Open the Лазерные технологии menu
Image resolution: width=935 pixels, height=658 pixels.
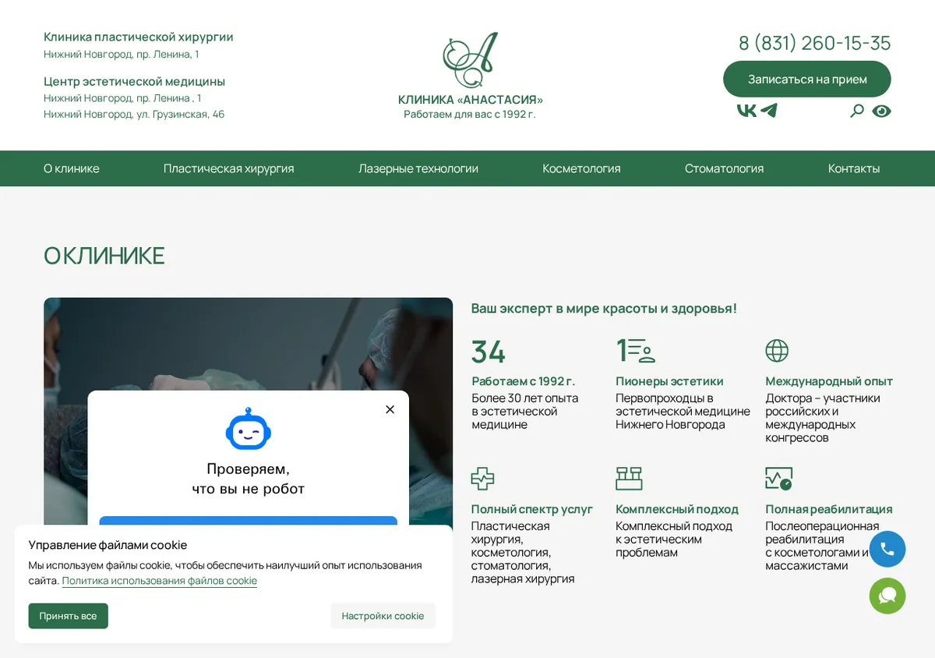[418, 168]
